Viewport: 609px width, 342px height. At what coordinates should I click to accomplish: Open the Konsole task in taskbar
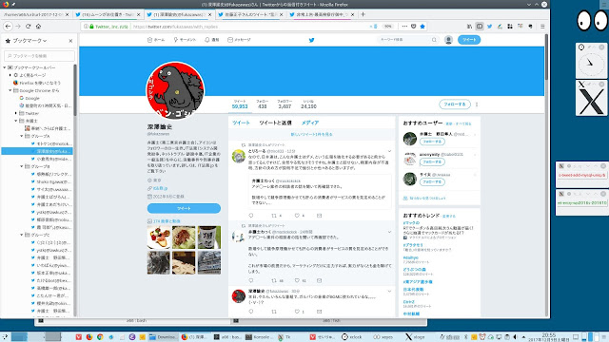[x=259, y=337]
